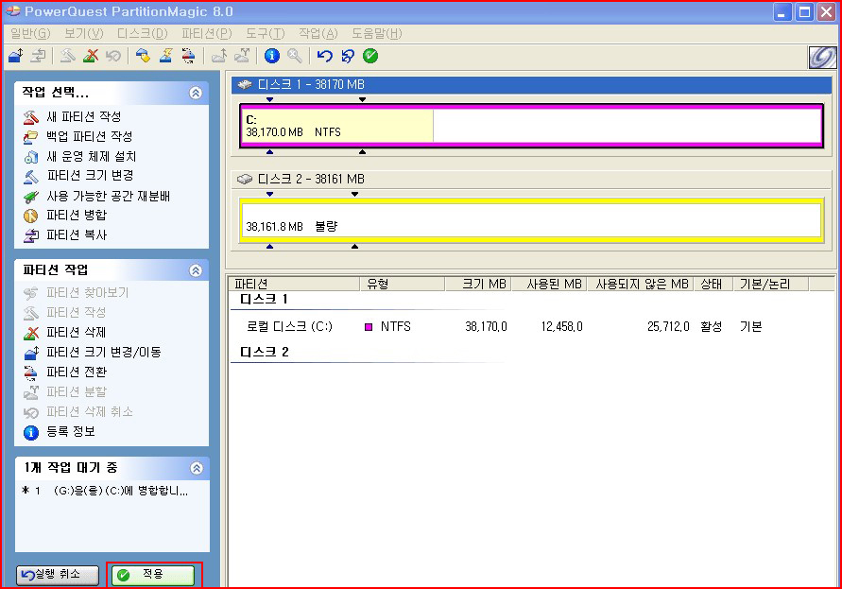Click the undo last change toolbar icon
The height and width of the screenshot is (589, 842).
point(324,56)
